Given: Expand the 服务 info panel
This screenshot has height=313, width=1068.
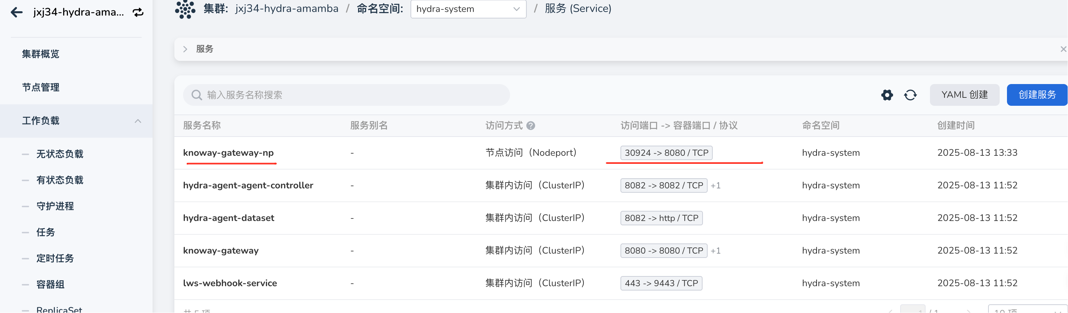Looking at the screenshot, I should (185, 49).
